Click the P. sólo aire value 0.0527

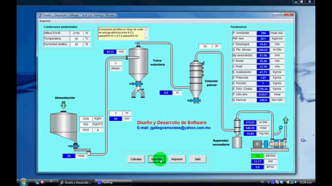pos(263,95)
